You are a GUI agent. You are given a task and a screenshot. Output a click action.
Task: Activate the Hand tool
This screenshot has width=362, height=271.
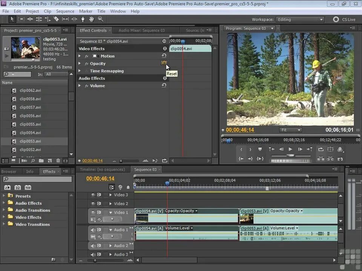tap(91, 19)
